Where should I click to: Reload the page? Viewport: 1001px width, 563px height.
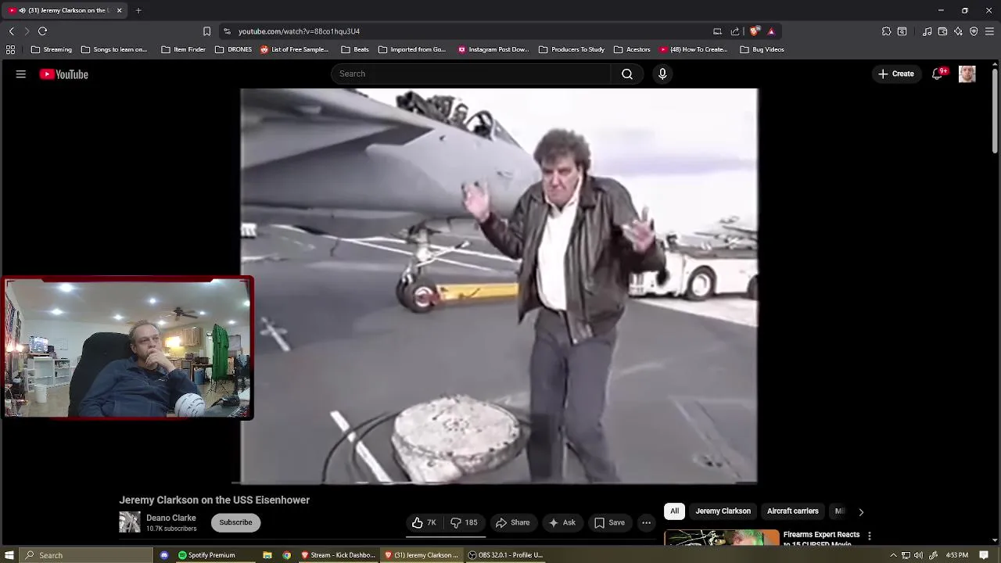pos(43,31)
